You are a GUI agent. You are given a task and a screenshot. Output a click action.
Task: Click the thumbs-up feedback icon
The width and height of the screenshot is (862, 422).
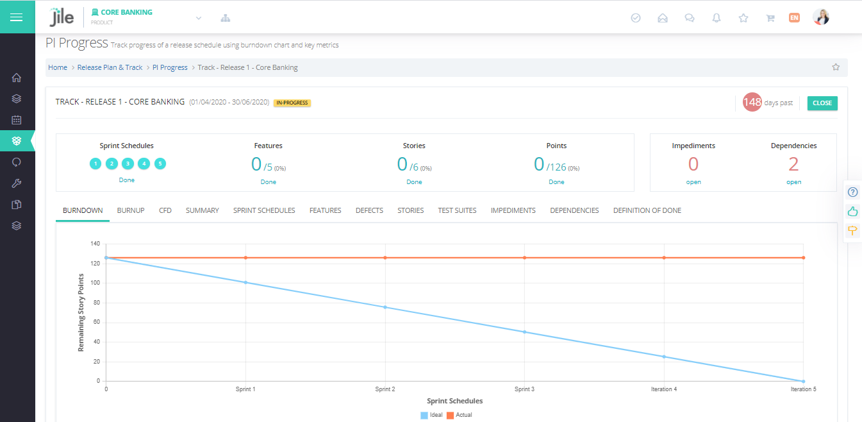(852, 211)
